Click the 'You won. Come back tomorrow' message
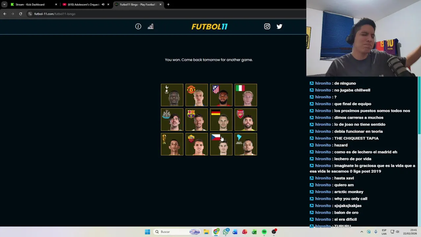 pos(209,60)
